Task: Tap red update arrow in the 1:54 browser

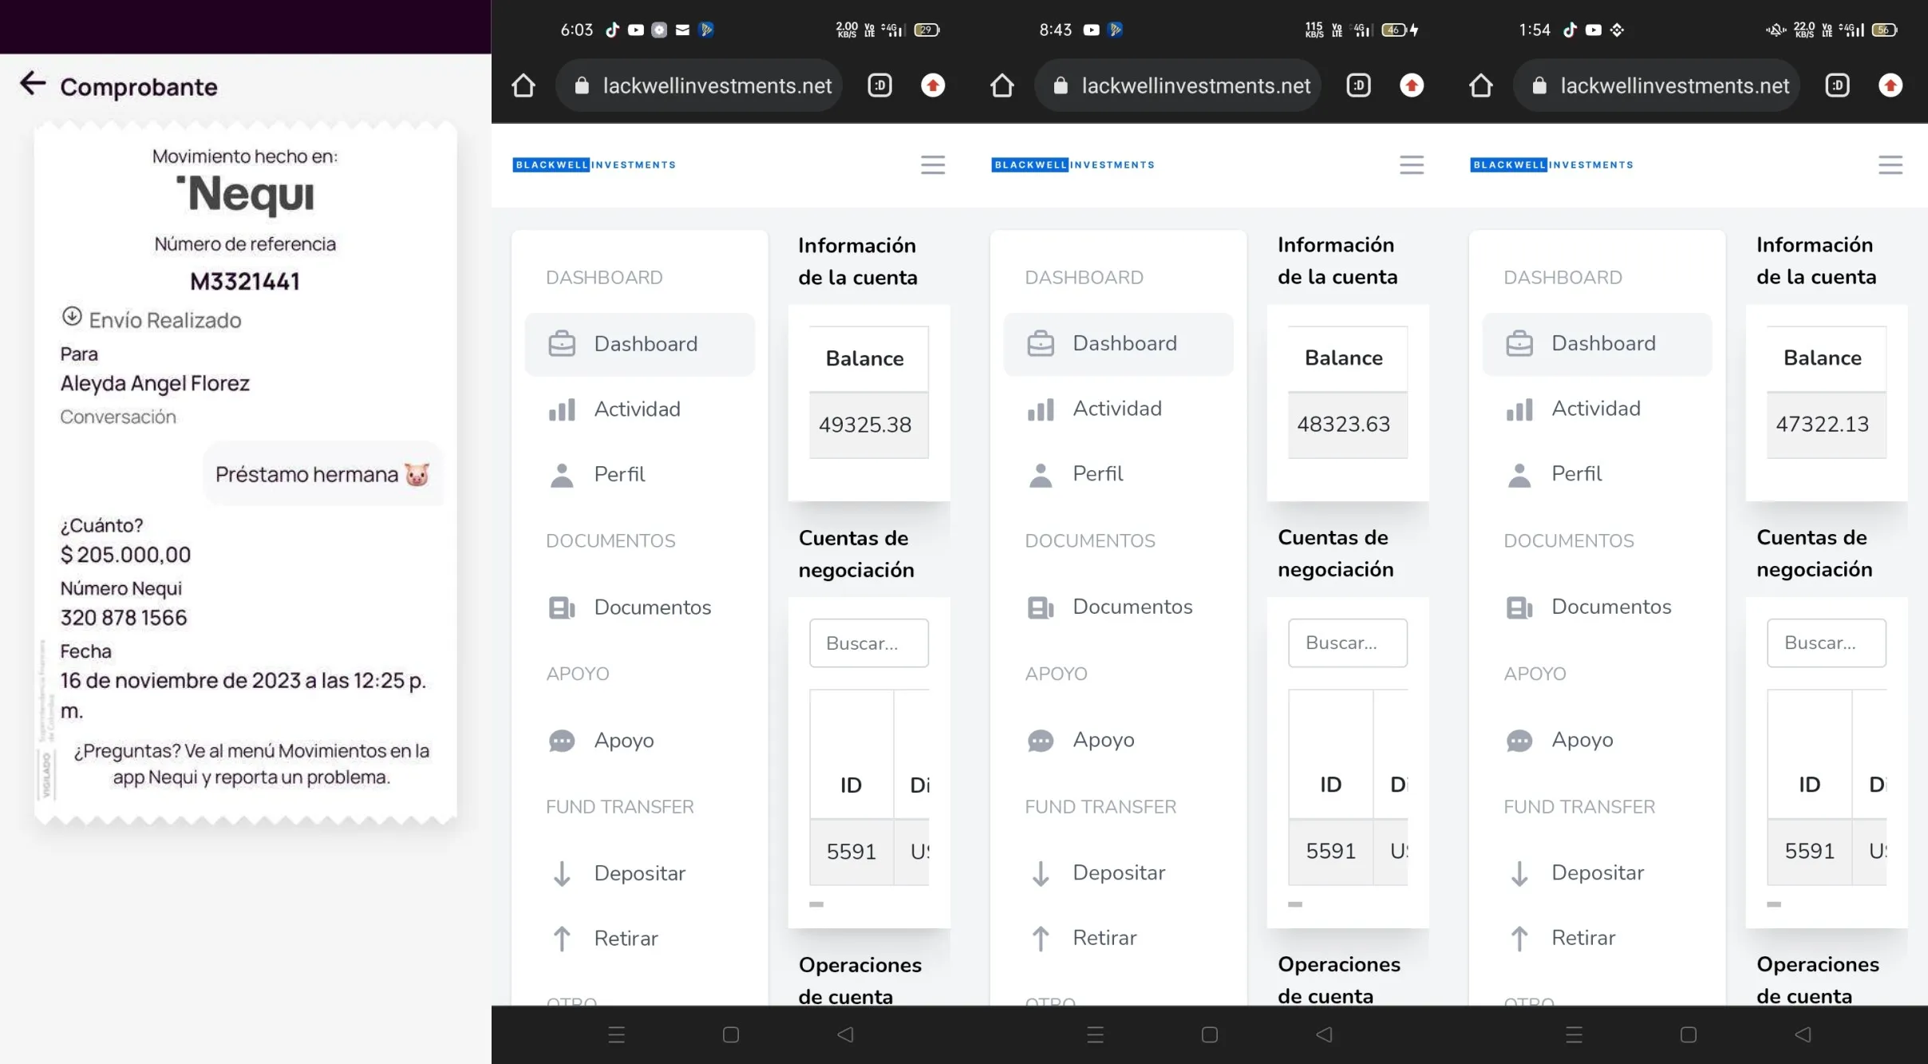Action: coord(1890,85)
